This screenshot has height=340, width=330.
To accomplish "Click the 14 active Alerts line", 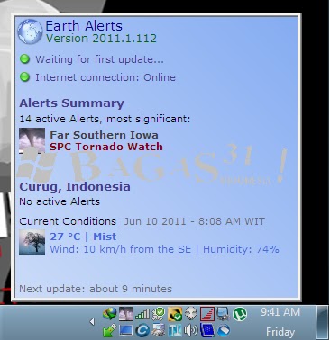I will coord(105,119).
